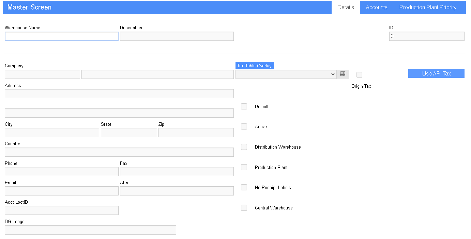This screenshot has height=239, width=471.
Task: Click into the Description field
Action: 177,36
